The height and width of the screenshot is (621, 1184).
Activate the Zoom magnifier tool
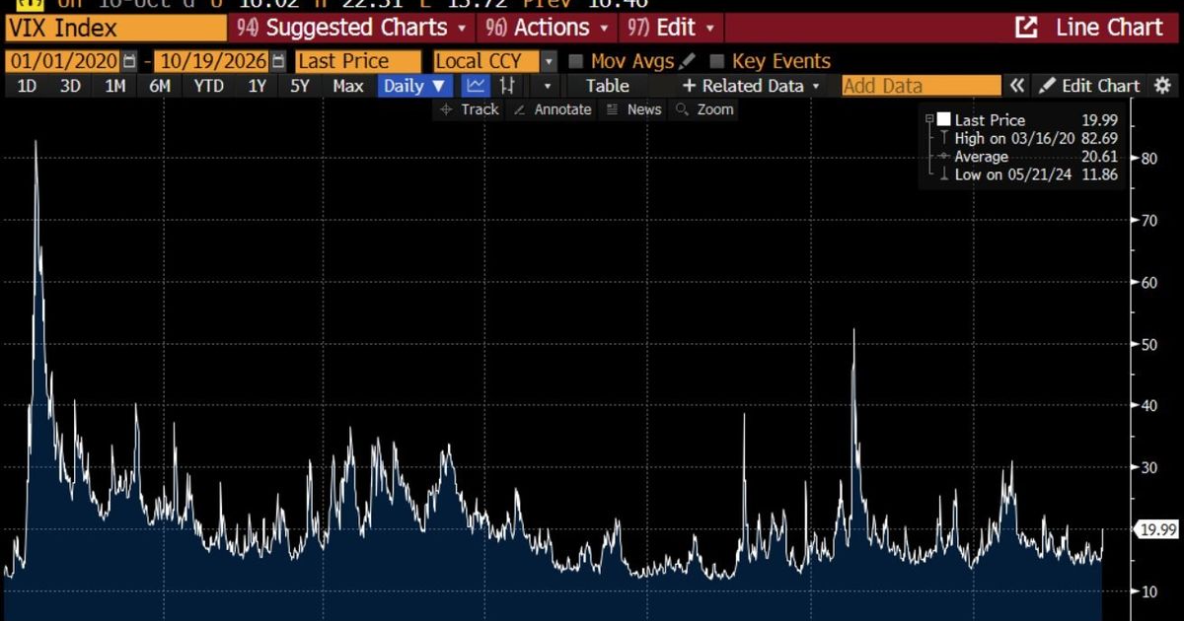(x=705, y=109)
